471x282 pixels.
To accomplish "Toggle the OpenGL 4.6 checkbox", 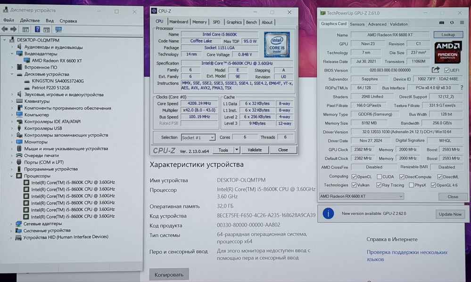I will [x=433, y=185].
